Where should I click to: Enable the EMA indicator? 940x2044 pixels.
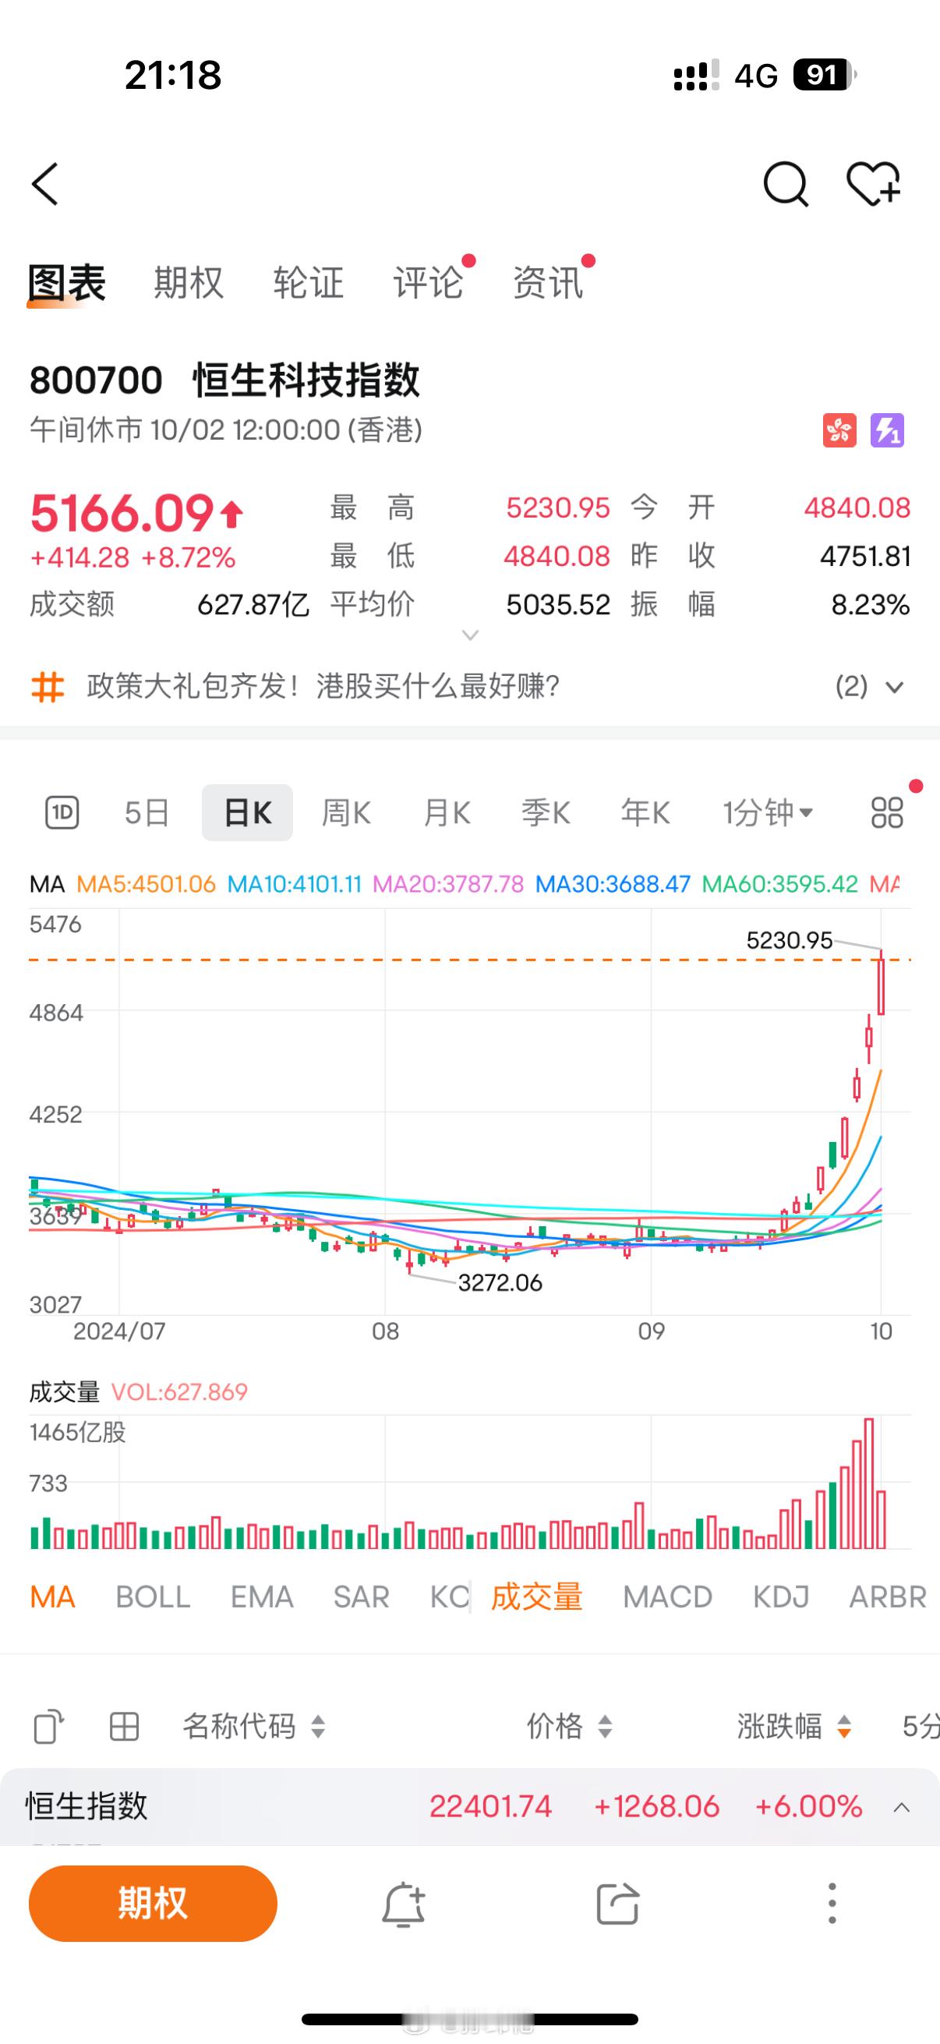pos(262,1597)
